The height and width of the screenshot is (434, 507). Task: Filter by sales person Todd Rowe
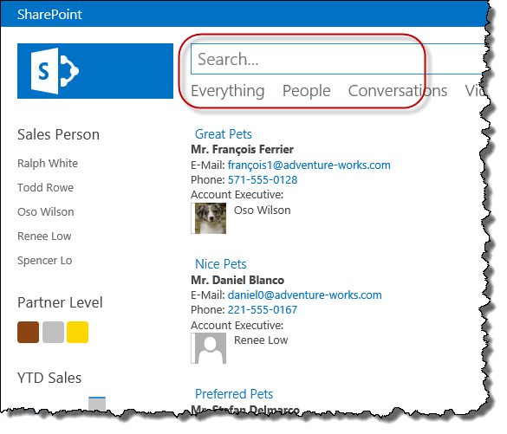point(45,187)
